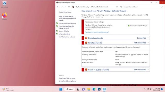Launch Microsoft Edge from taskbar
Viewport: 165px width, 92px height.
94,89
